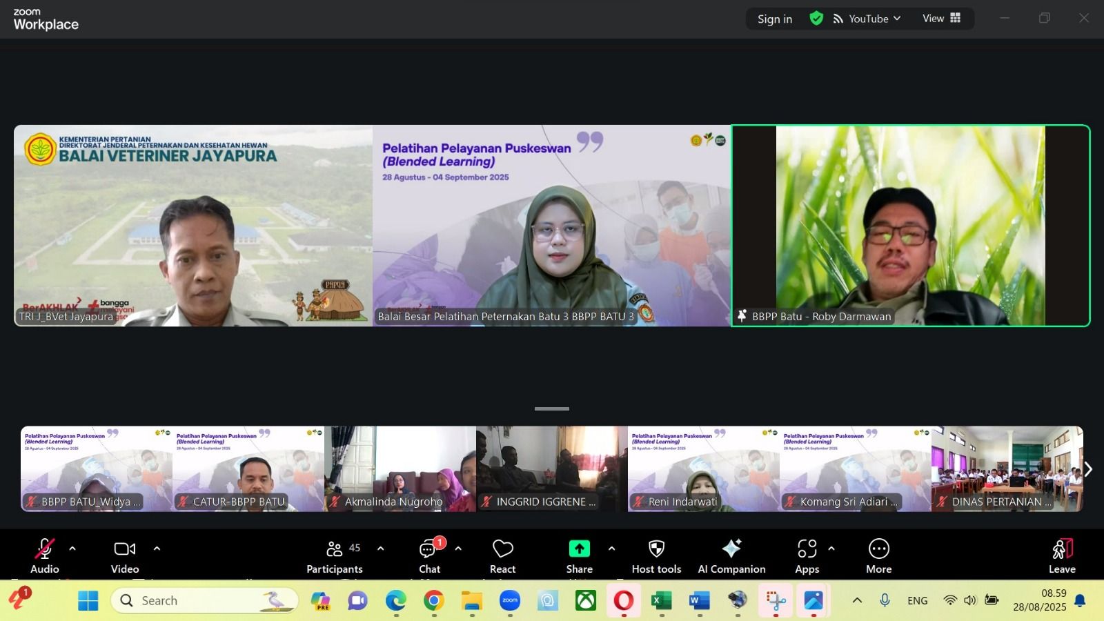Open Excel from taskbar
The width and height of the screenshot is (1104, 621).
[662, 600]
